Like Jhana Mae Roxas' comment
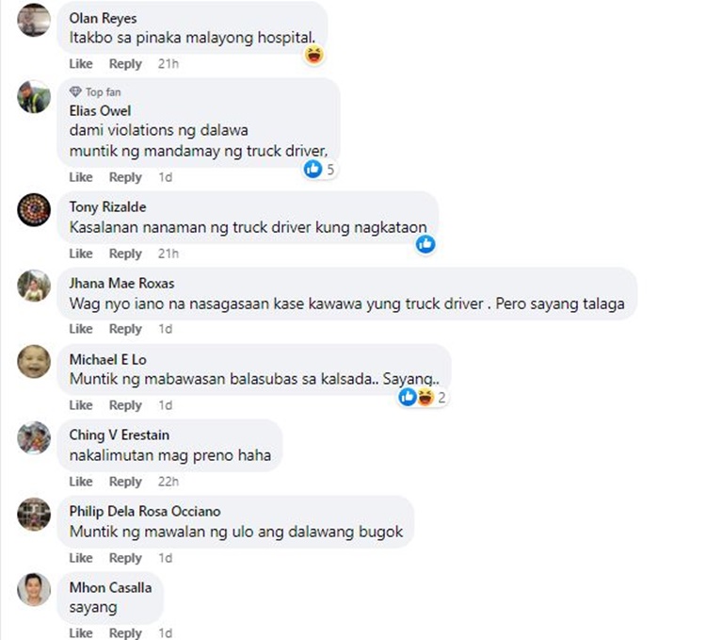This screenshot has height=640, width=706. coord(81,329)
